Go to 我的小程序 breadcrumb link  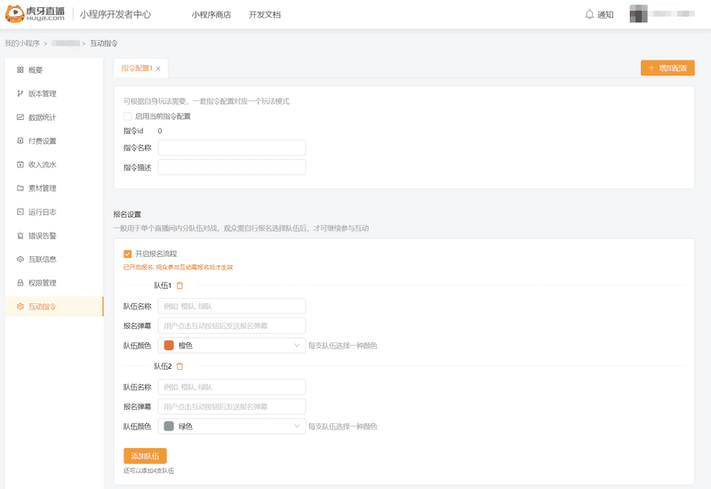[22, 43]
